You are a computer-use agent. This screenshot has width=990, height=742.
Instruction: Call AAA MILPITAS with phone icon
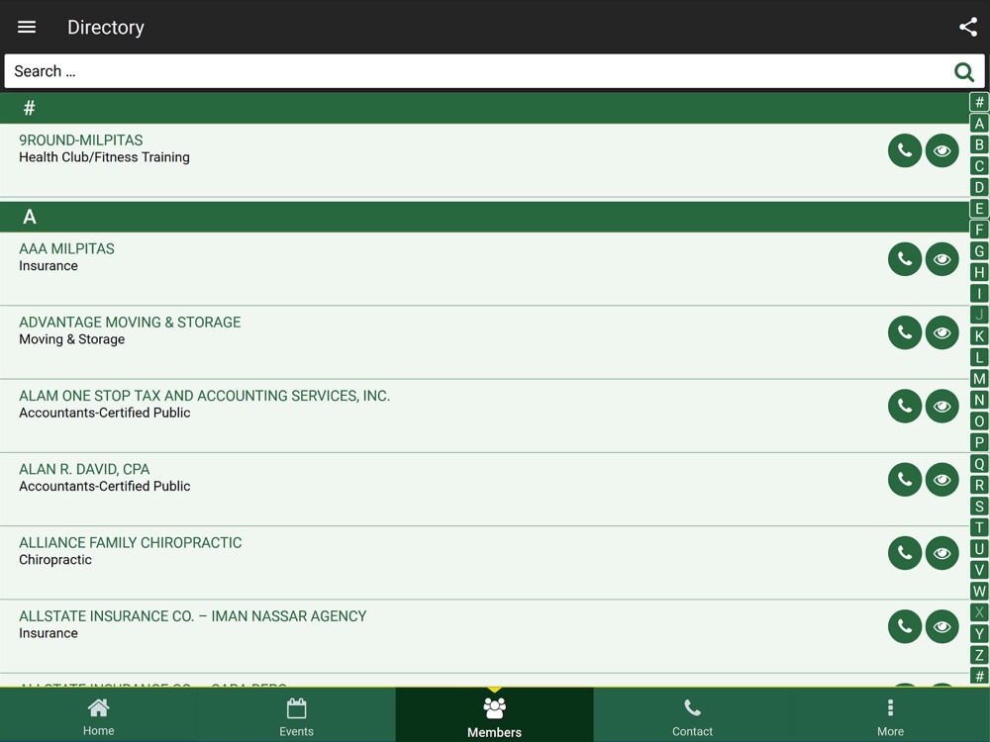pyautogui.click(x=905, y=259)
